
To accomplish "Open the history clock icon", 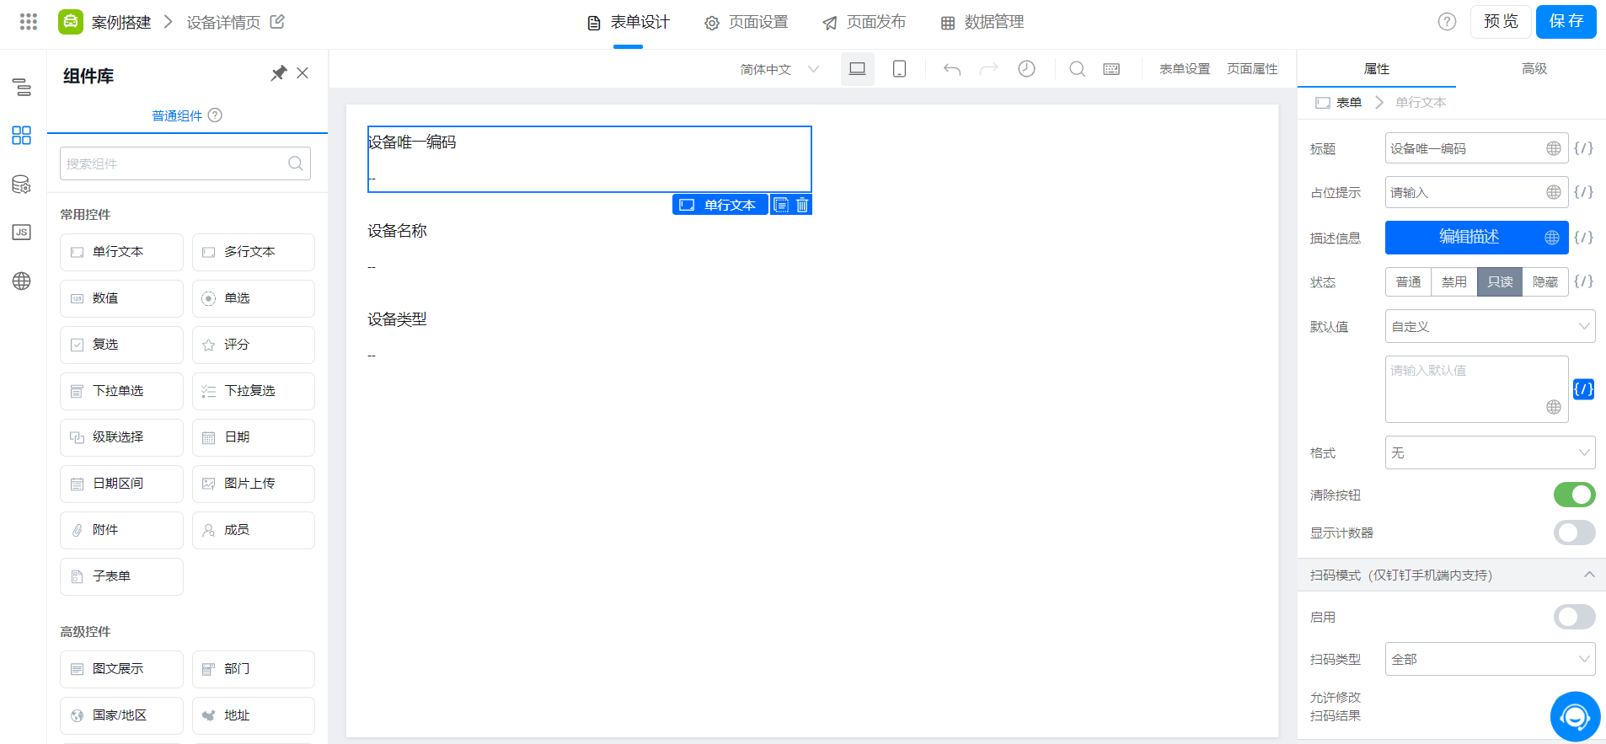I will coord(1026,69).
